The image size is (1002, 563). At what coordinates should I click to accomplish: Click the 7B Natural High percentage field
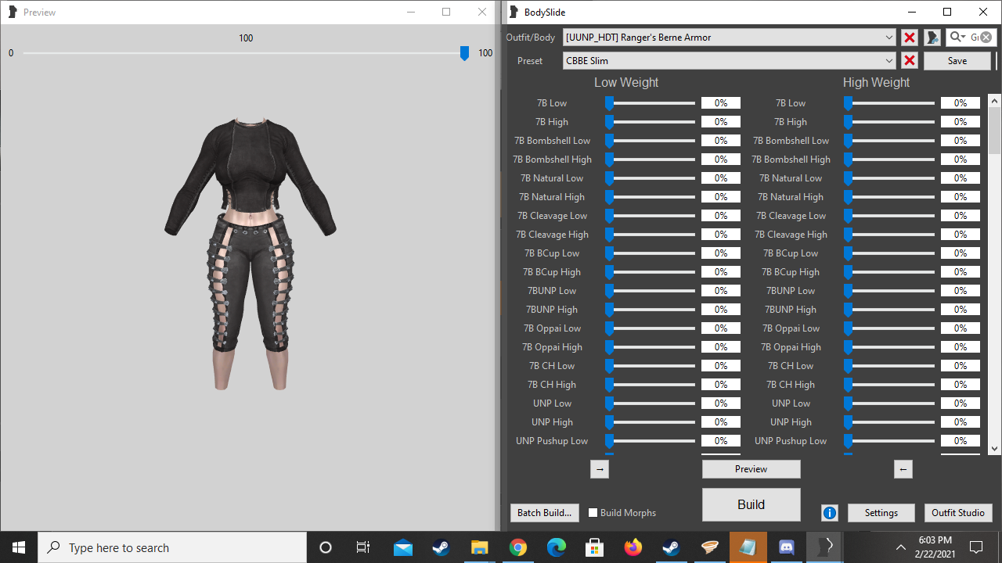click(x=720, y=196)
